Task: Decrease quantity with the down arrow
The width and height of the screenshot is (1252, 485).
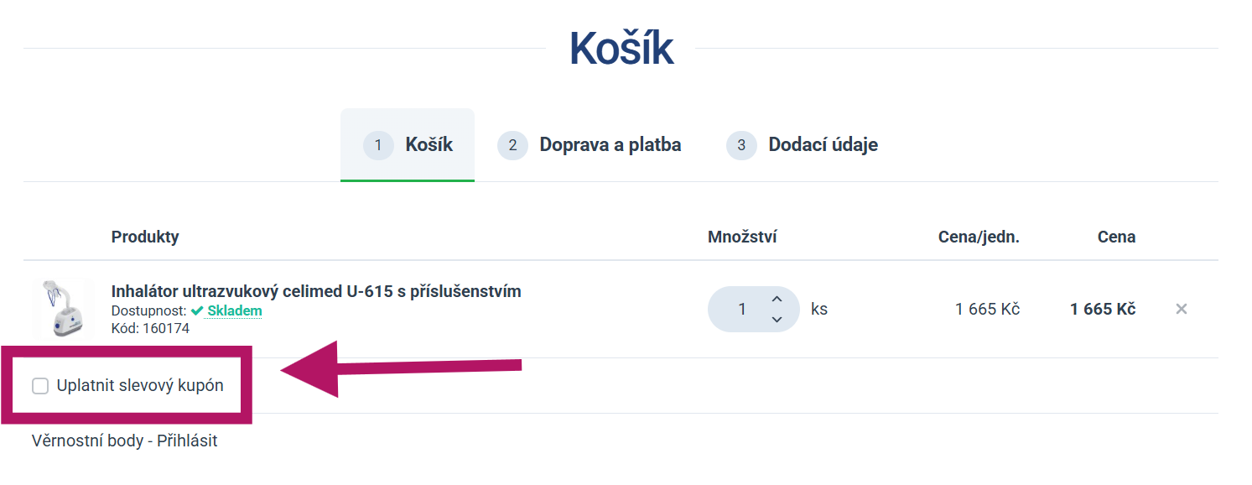Action: [777, 319]
